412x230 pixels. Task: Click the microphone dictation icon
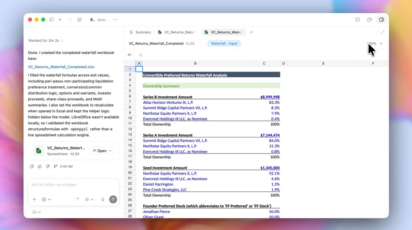103,200
